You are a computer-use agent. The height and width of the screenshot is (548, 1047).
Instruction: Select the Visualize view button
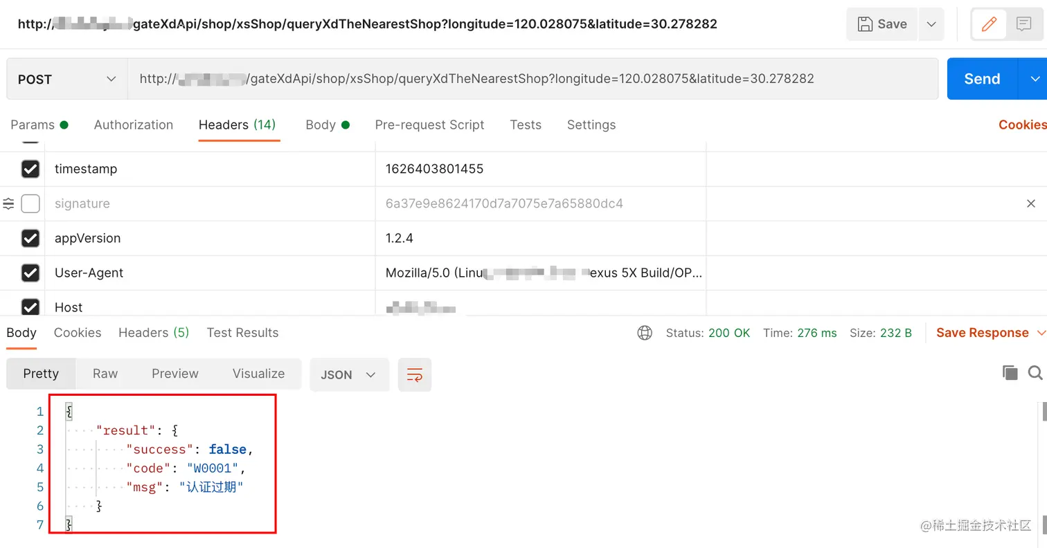click(258, 374)
